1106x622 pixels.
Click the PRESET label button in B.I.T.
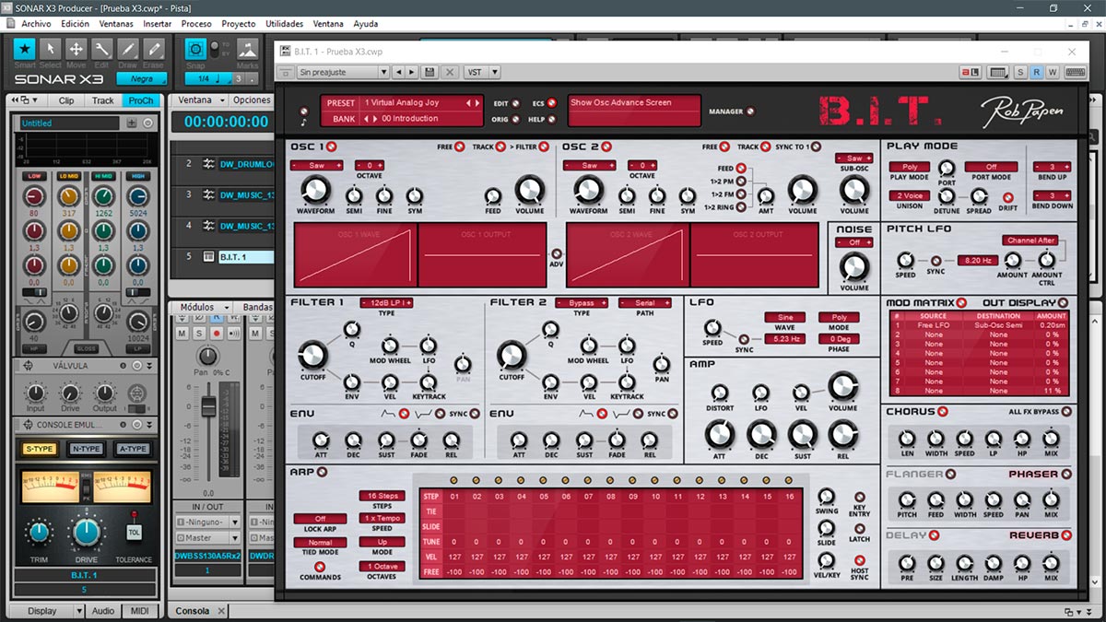[341, 103]
